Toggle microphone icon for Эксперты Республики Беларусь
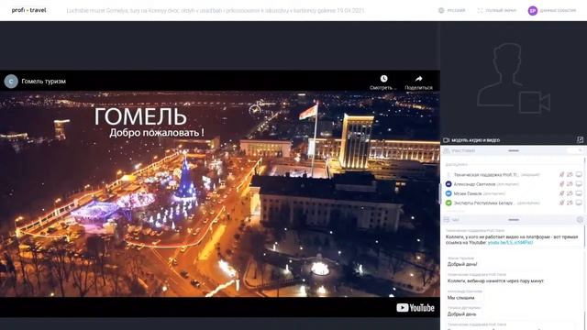This screenshot has width=587, height=330. pos(561,203)
